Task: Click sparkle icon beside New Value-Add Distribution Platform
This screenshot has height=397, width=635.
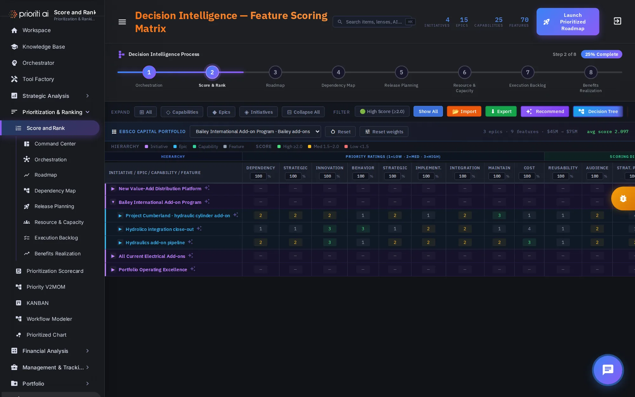Action: pos(207,188)
